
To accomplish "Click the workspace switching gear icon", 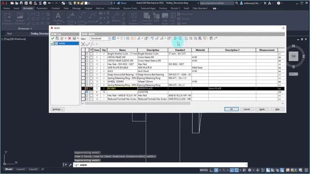I will point(250,170).
